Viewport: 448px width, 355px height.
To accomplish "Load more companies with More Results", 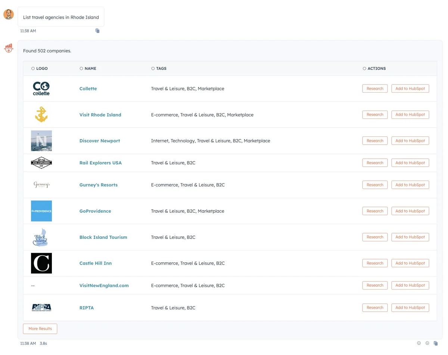I will tap(40, 329).
